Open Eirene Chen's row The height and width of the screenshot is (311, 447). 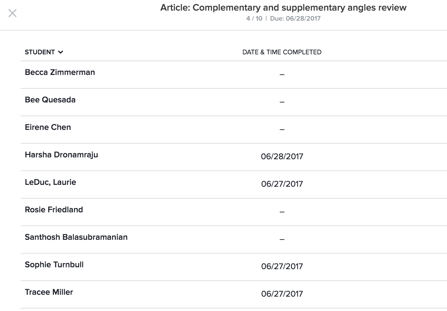(x=48, y=127)
